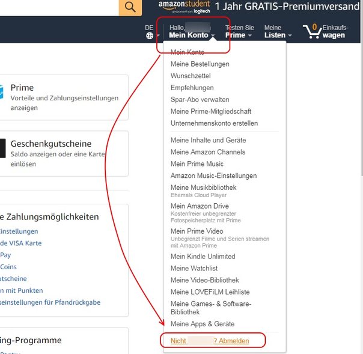Open Meine Musikbibliothek

[204, 188]
